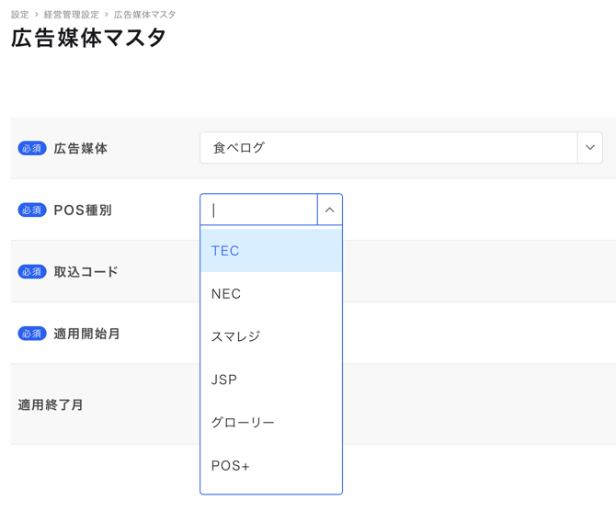The width and height of the screenshot is (616, 511).
Task: Click the 必須 badge next to 適用開始月
Action: coord(32,334)
